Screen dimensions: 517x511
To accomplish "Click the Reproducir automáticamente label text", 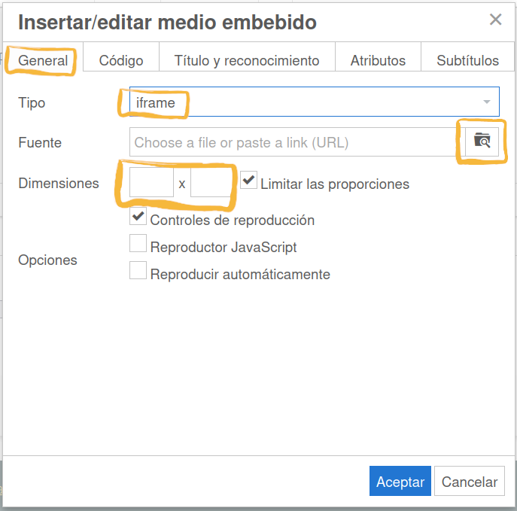I will (240, 275).
